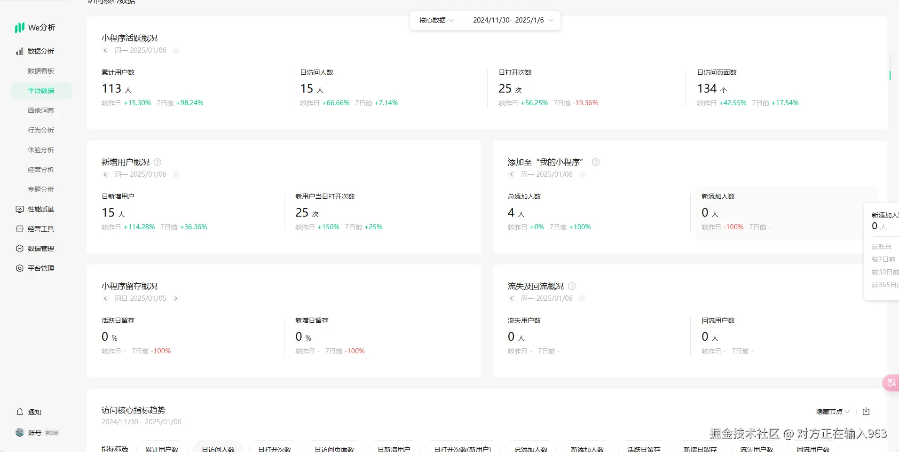Image resolution: width=899 pixels, height=452 pixels.
Task: Click the +114.28% change figure
Action: pos(139,227)
